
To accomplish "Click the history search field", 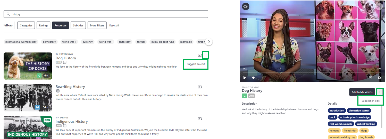I will (106, 14).
